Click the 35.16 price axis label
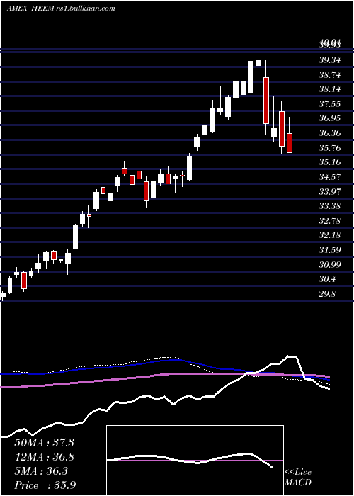Viewport: 354px width, 496px height. (330, 162)
